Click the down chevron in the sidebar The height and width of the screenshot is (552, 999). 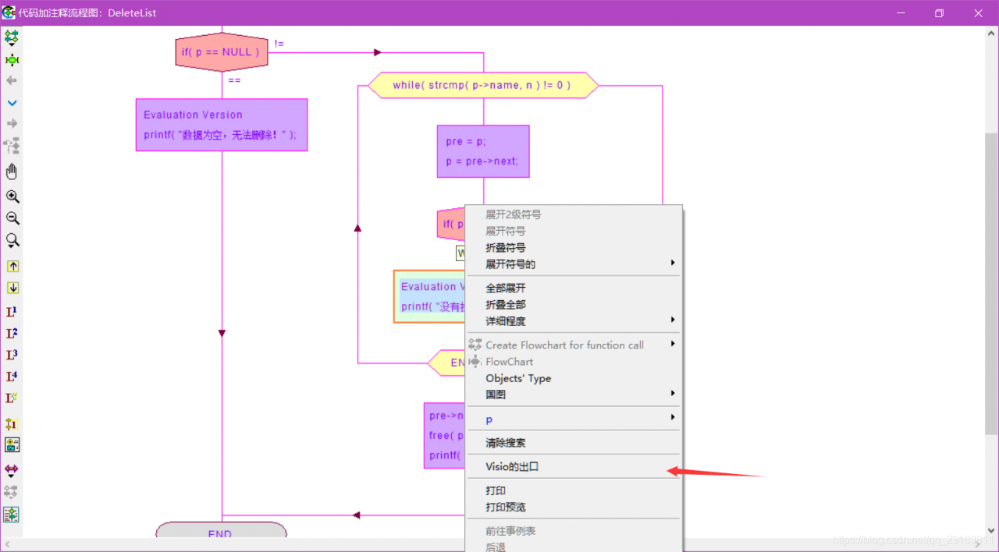tap(12, 102)
